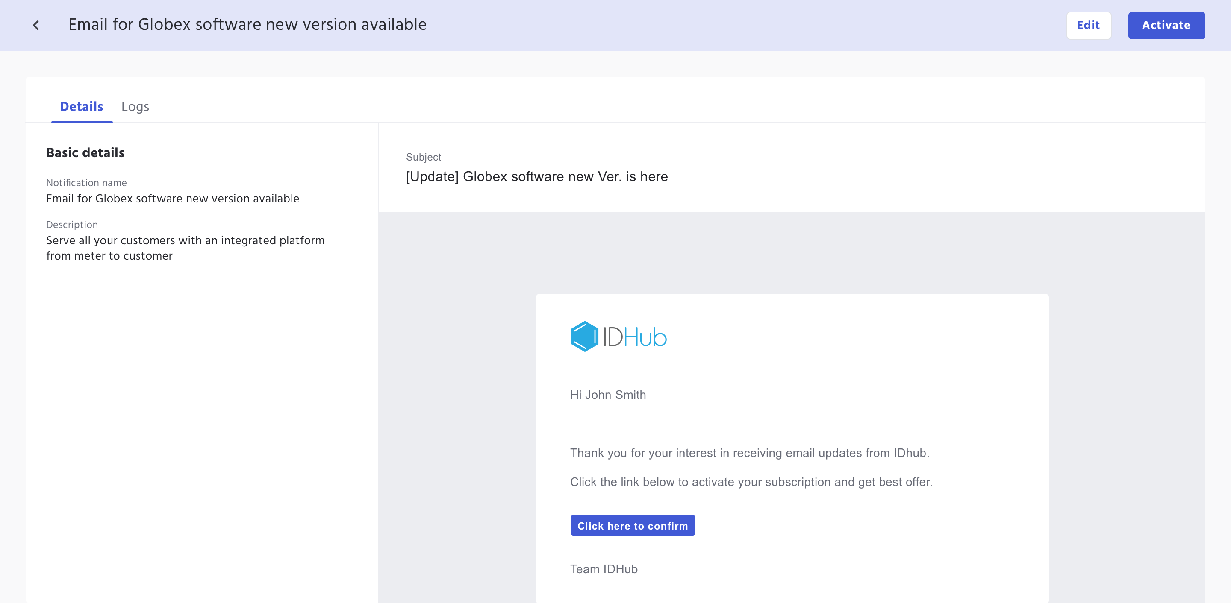Click the page title in the header bar

pos(247,24)
